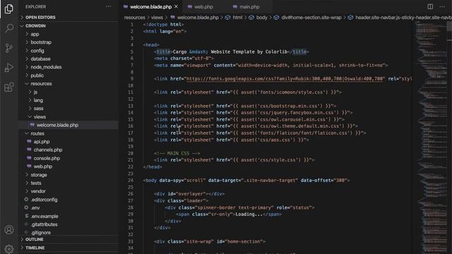
Task: Click the Split Editor icon
Action: [x=430, y=6]
